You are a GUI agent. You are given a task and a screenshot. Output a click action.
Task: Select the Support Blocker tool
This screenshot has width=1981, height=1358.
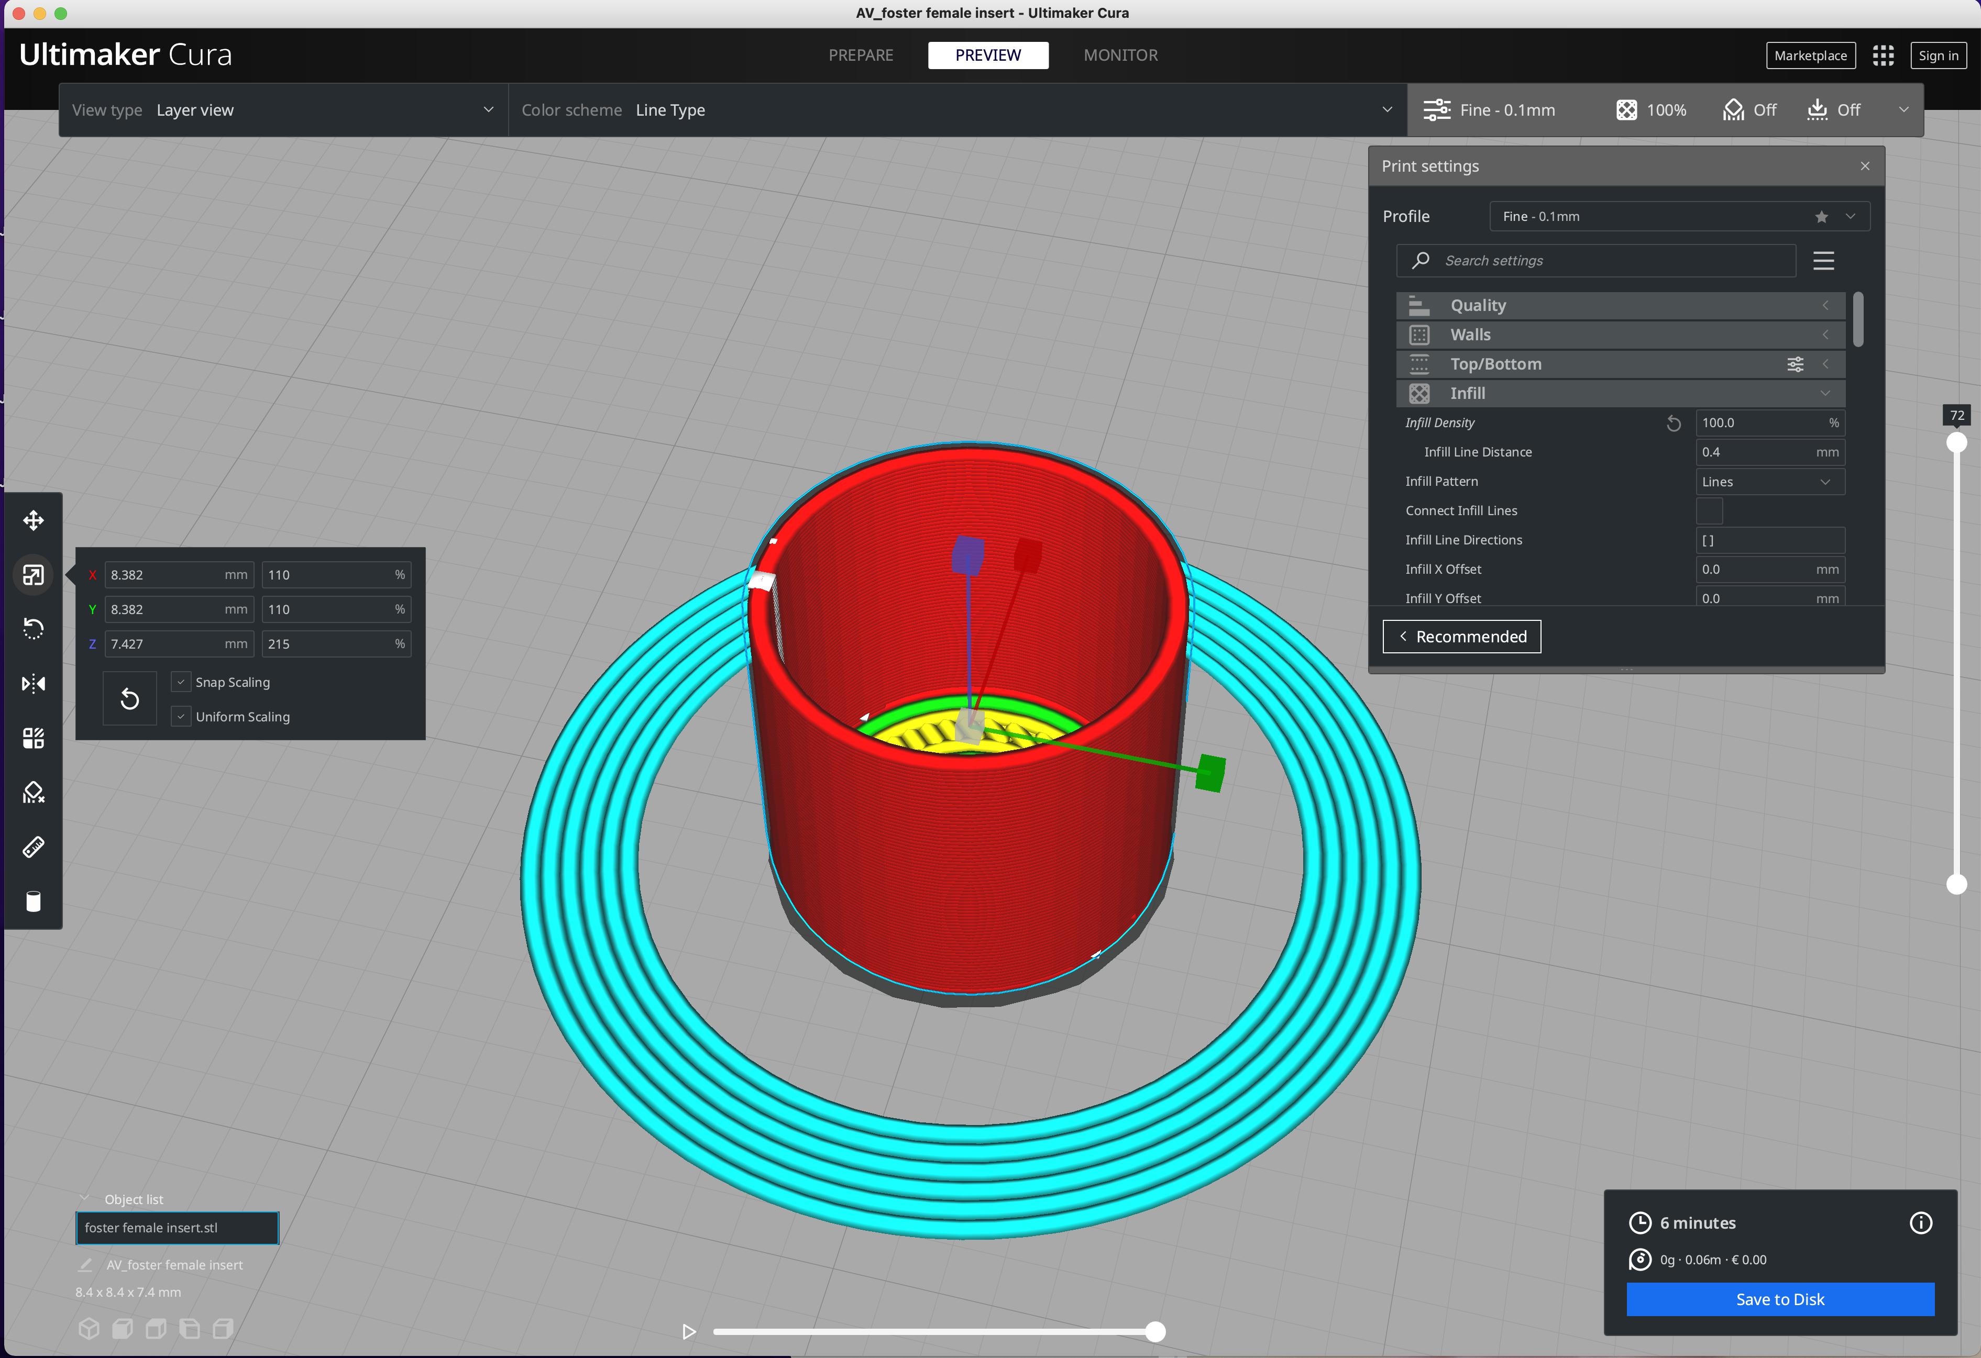coord(33,792)
